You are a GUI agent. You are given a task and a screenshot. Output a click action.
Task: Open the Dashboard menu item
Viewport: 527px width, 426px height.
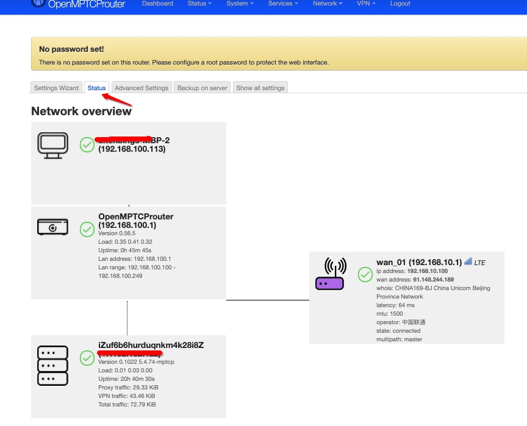pyautogui.click(x=157, y=4)
